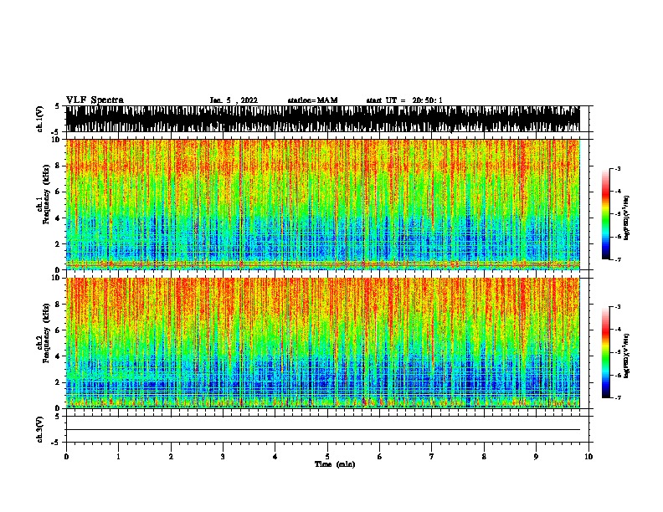Click the "5" volt tick of ch.1 waveform
663x512 pixels.
57,106
